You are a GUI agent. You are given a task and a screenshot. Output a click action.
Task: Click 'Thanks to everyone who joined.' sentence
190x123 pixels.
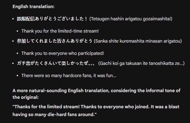pyautogui.click(x=115, y=107)
